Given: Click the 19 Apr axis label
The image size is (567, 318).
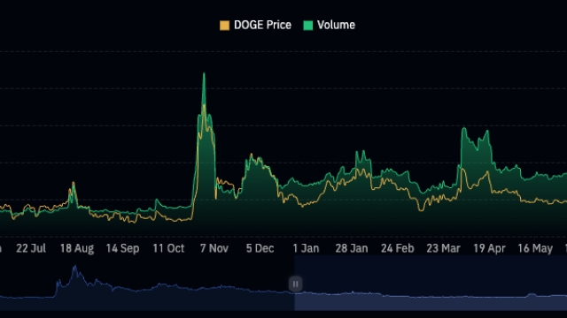Looking at the screenshot, I should pos(489,248).
